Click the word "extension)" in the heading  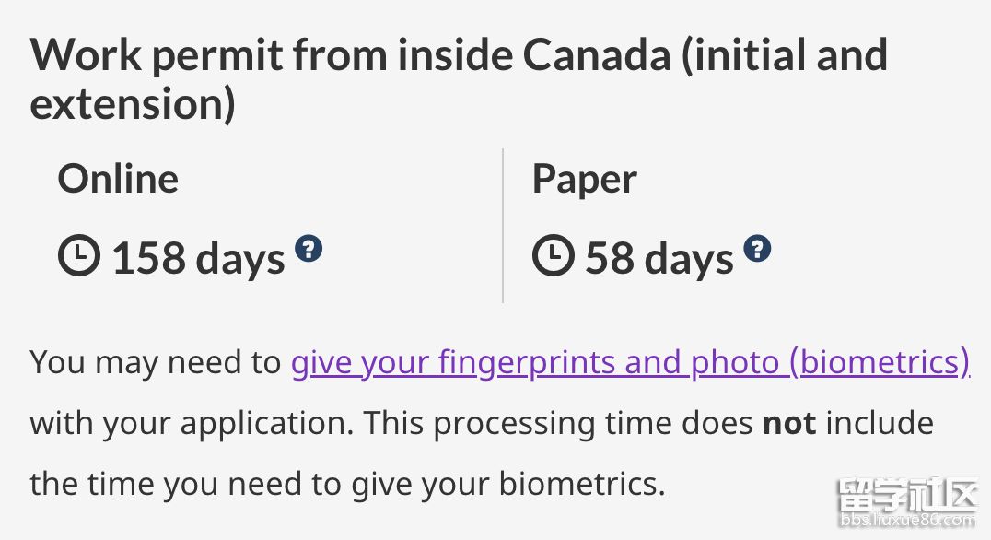pos(133,105)
